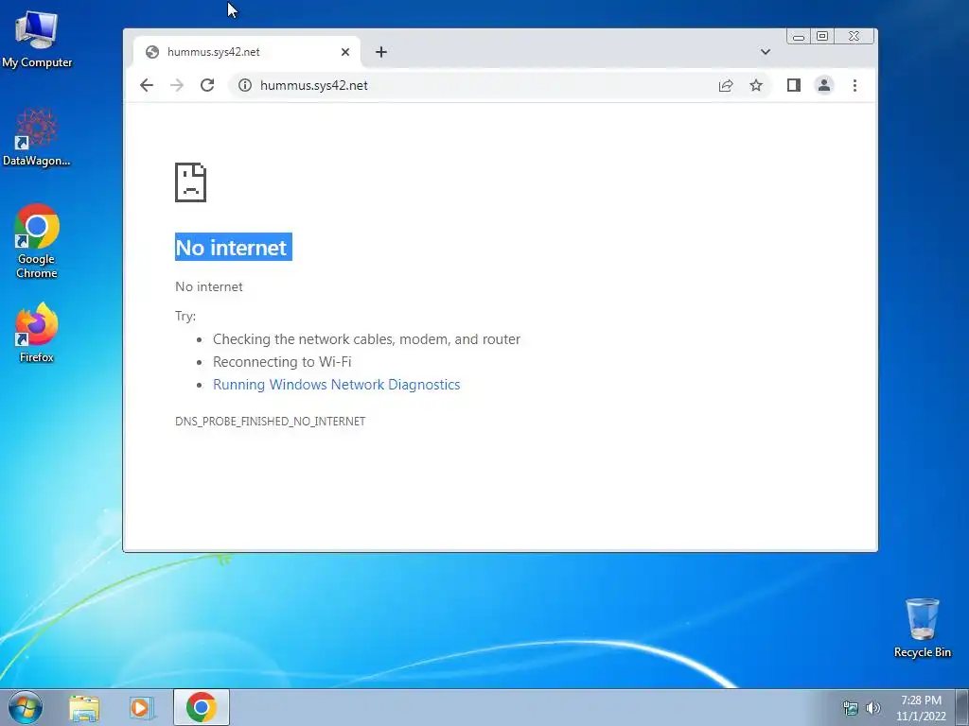Click the DNS_PROBE_FINISHED_NO_INTERNET error code

pyautogui.click(x=270, y=421)
